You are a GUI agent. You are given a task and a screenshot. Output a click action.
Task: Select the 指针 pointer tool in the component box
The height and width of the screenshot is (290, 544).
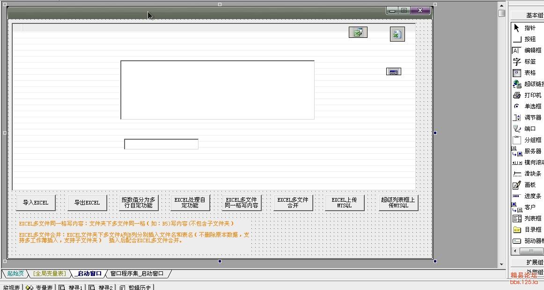(x=527, y=28)
